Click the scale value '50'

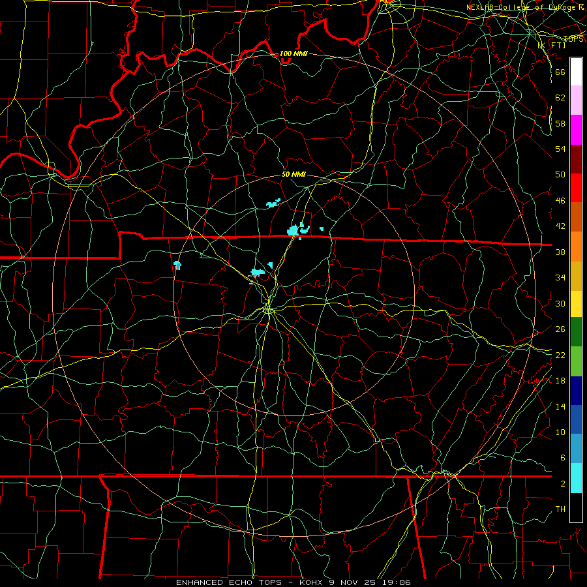(560, 174)
